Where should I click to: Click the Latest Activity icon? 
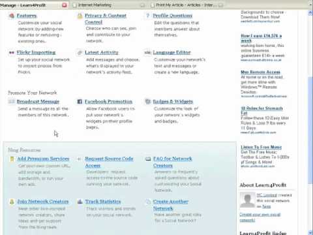[x=80, y=52]
